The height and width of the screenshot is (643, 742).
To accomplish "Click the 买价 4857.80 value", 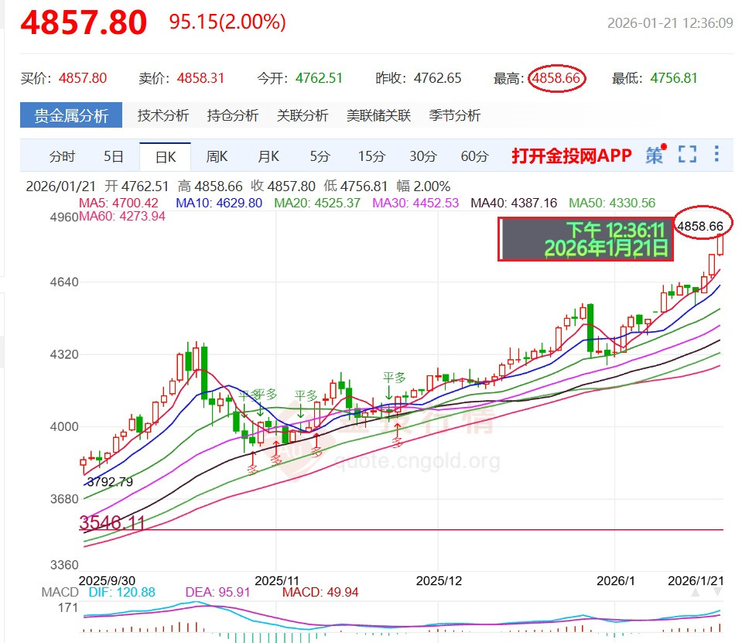I will (x=83, y=78).
